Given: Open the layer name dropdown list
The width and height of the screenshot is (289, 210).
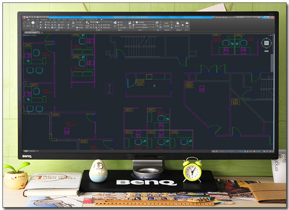Looking at the screenshot, I should [x=105, y=22].
